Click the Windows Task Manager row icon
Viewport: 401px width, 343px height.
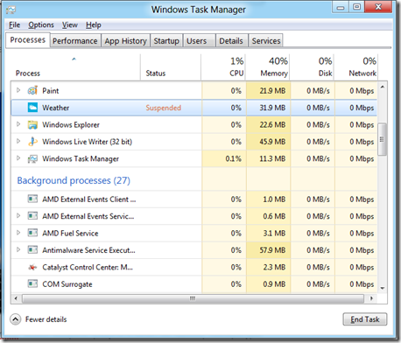point(32,159)
